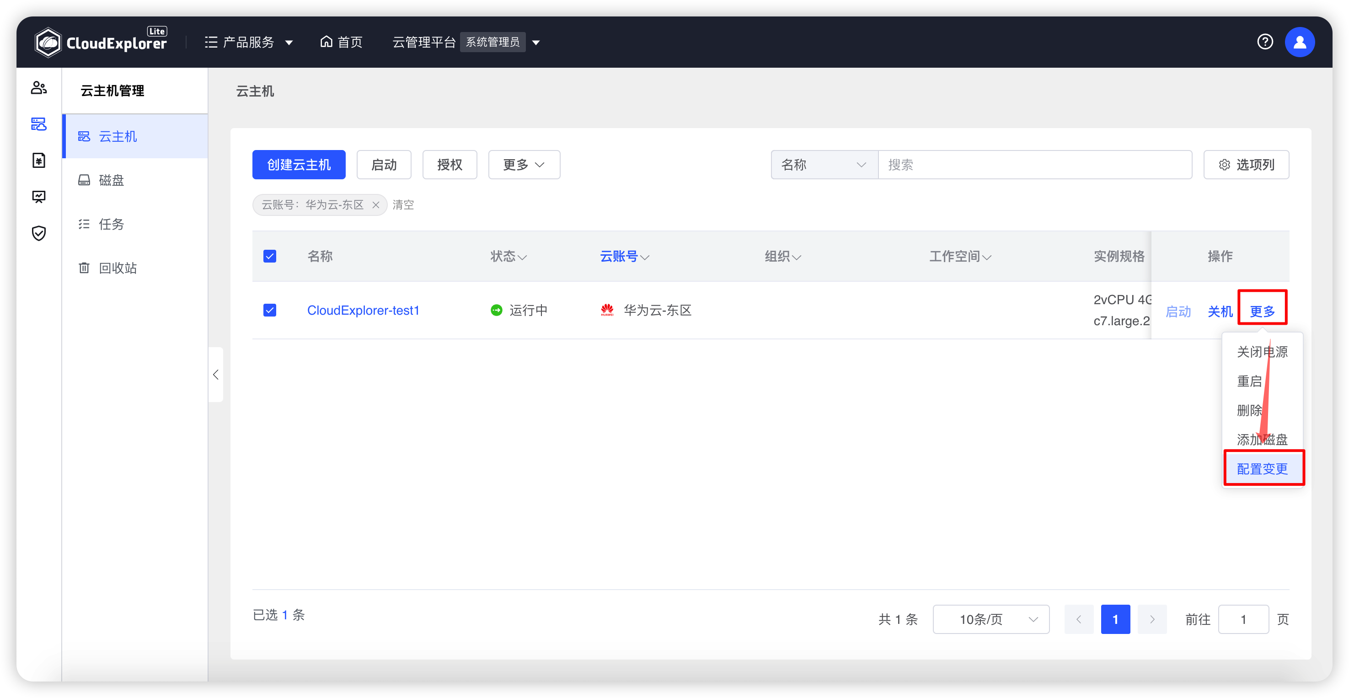Focus the 前往 page number input

[x=1243, y=619]
